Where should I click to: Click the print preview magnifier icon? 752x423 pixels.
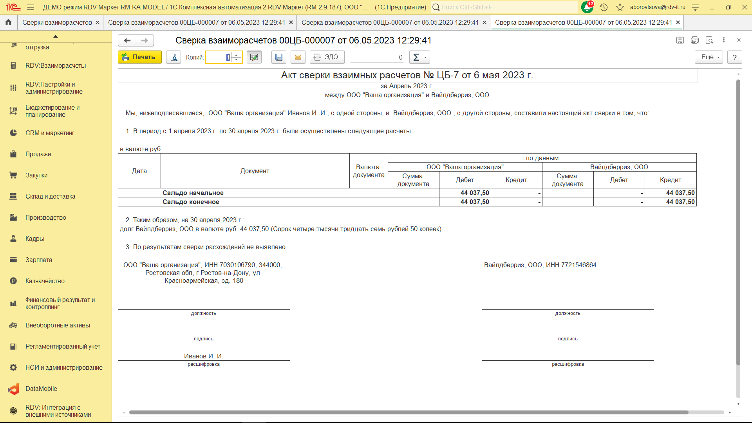pyautogui.click(x=174, y=57)
